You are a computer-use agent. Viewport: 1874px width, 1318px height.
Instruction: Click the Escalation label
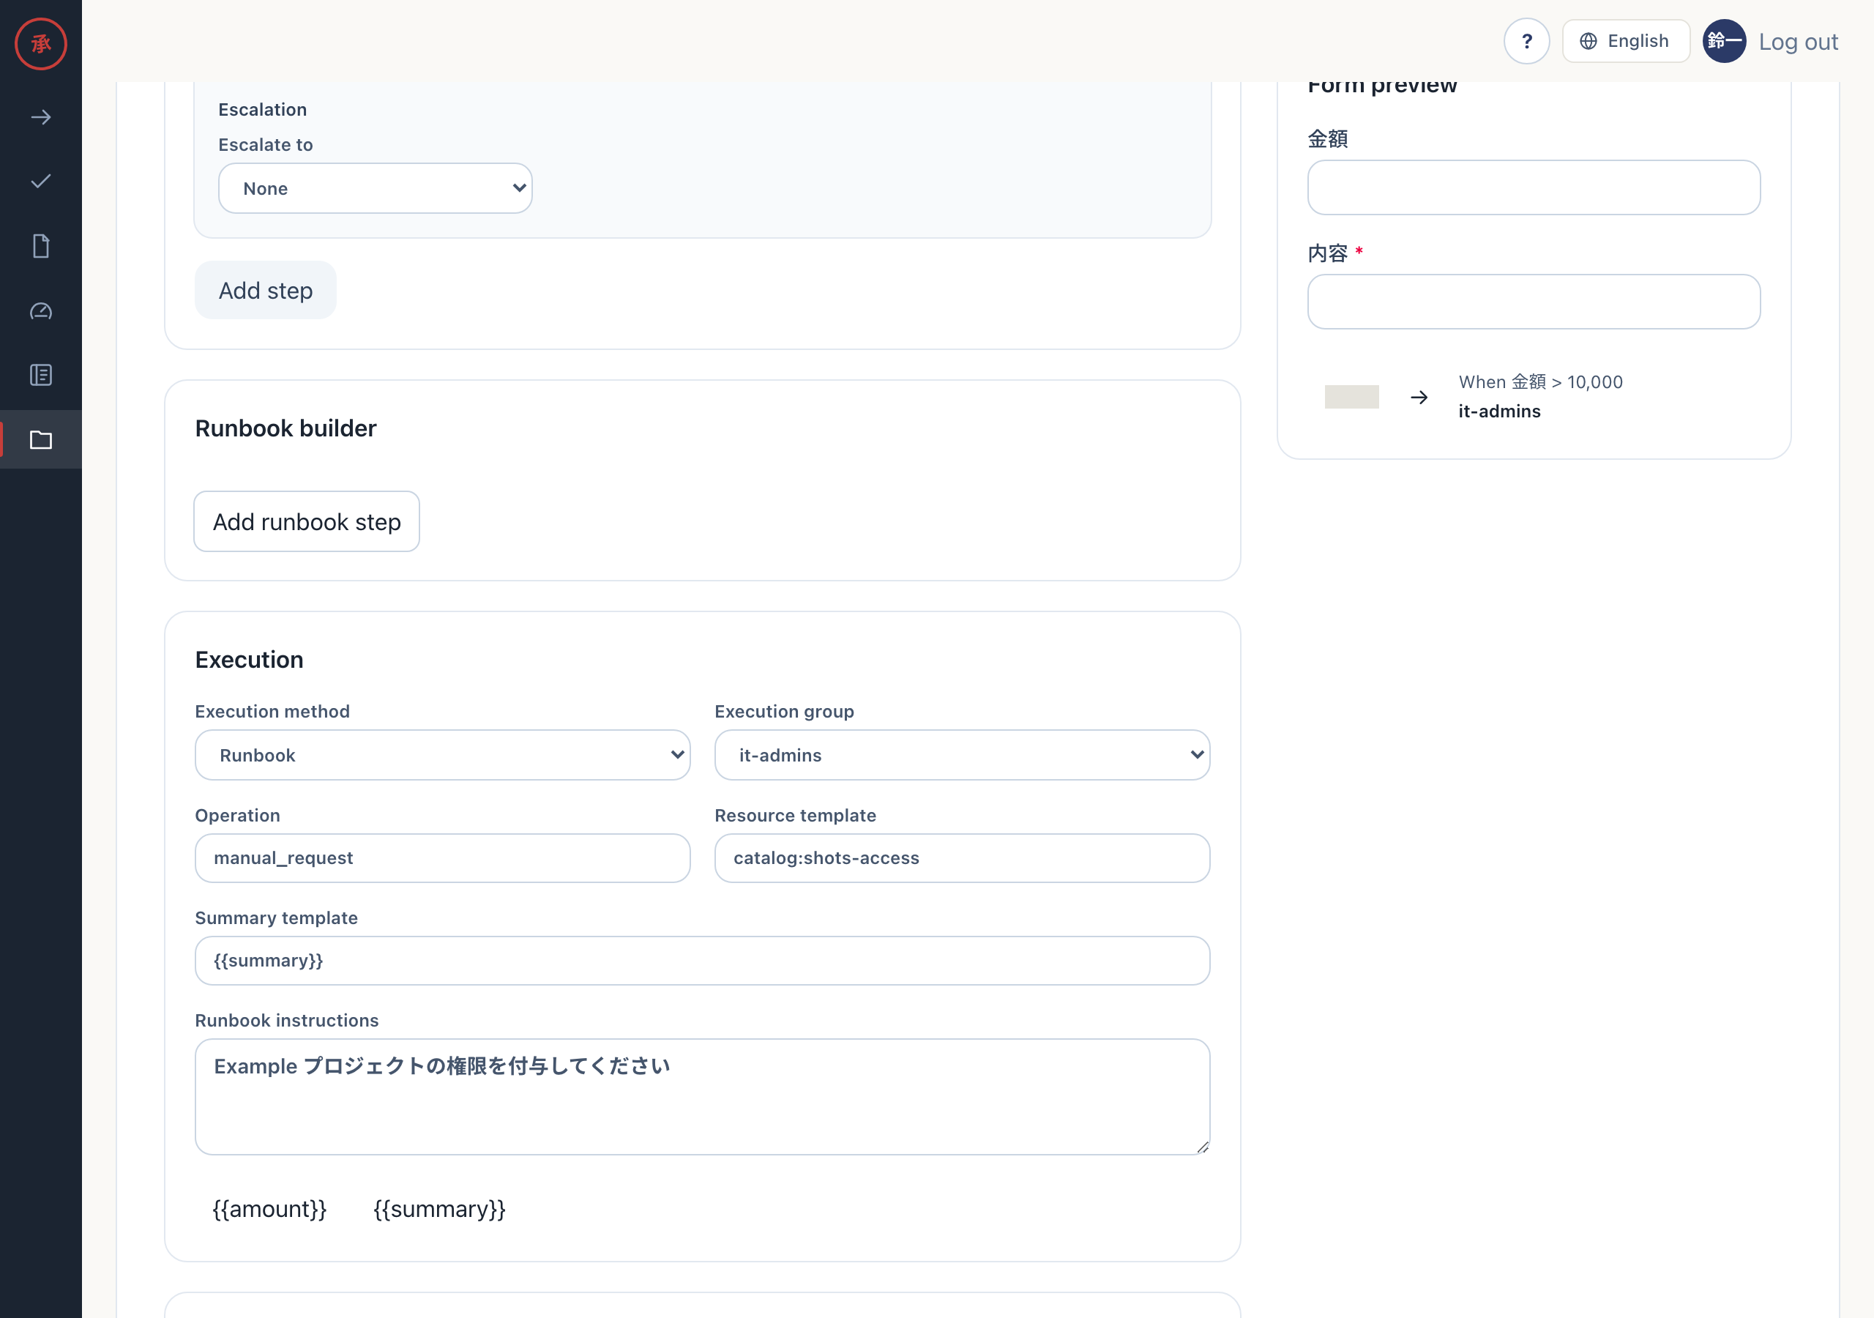click(x=263, y=109)
